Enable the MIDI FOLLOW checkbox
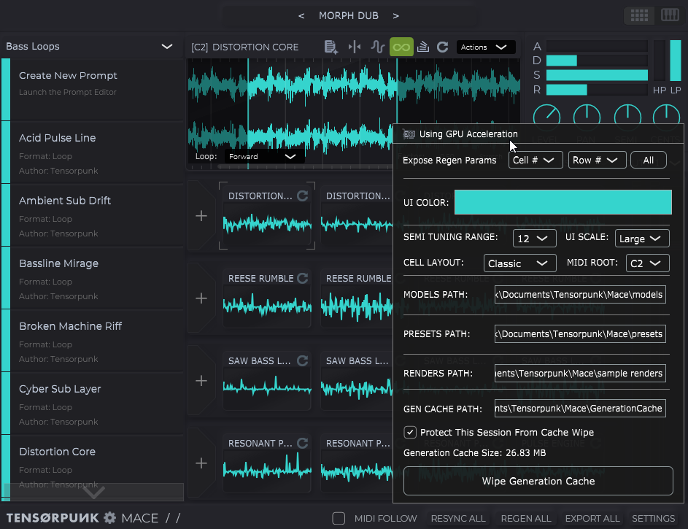The width and height of the screenshot is (688, 529). click(x=339, y=519)
